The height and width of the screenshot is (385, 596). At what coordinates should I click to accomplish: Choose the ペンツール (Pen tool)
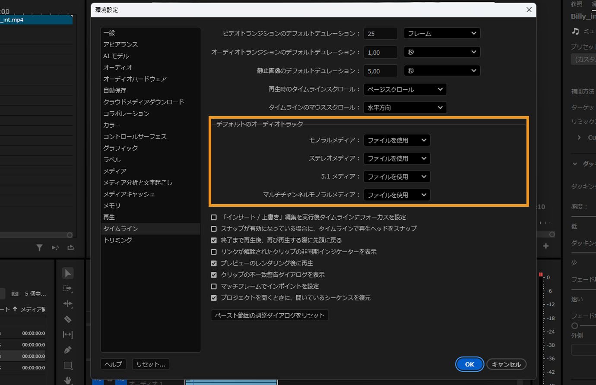[68, 350]
